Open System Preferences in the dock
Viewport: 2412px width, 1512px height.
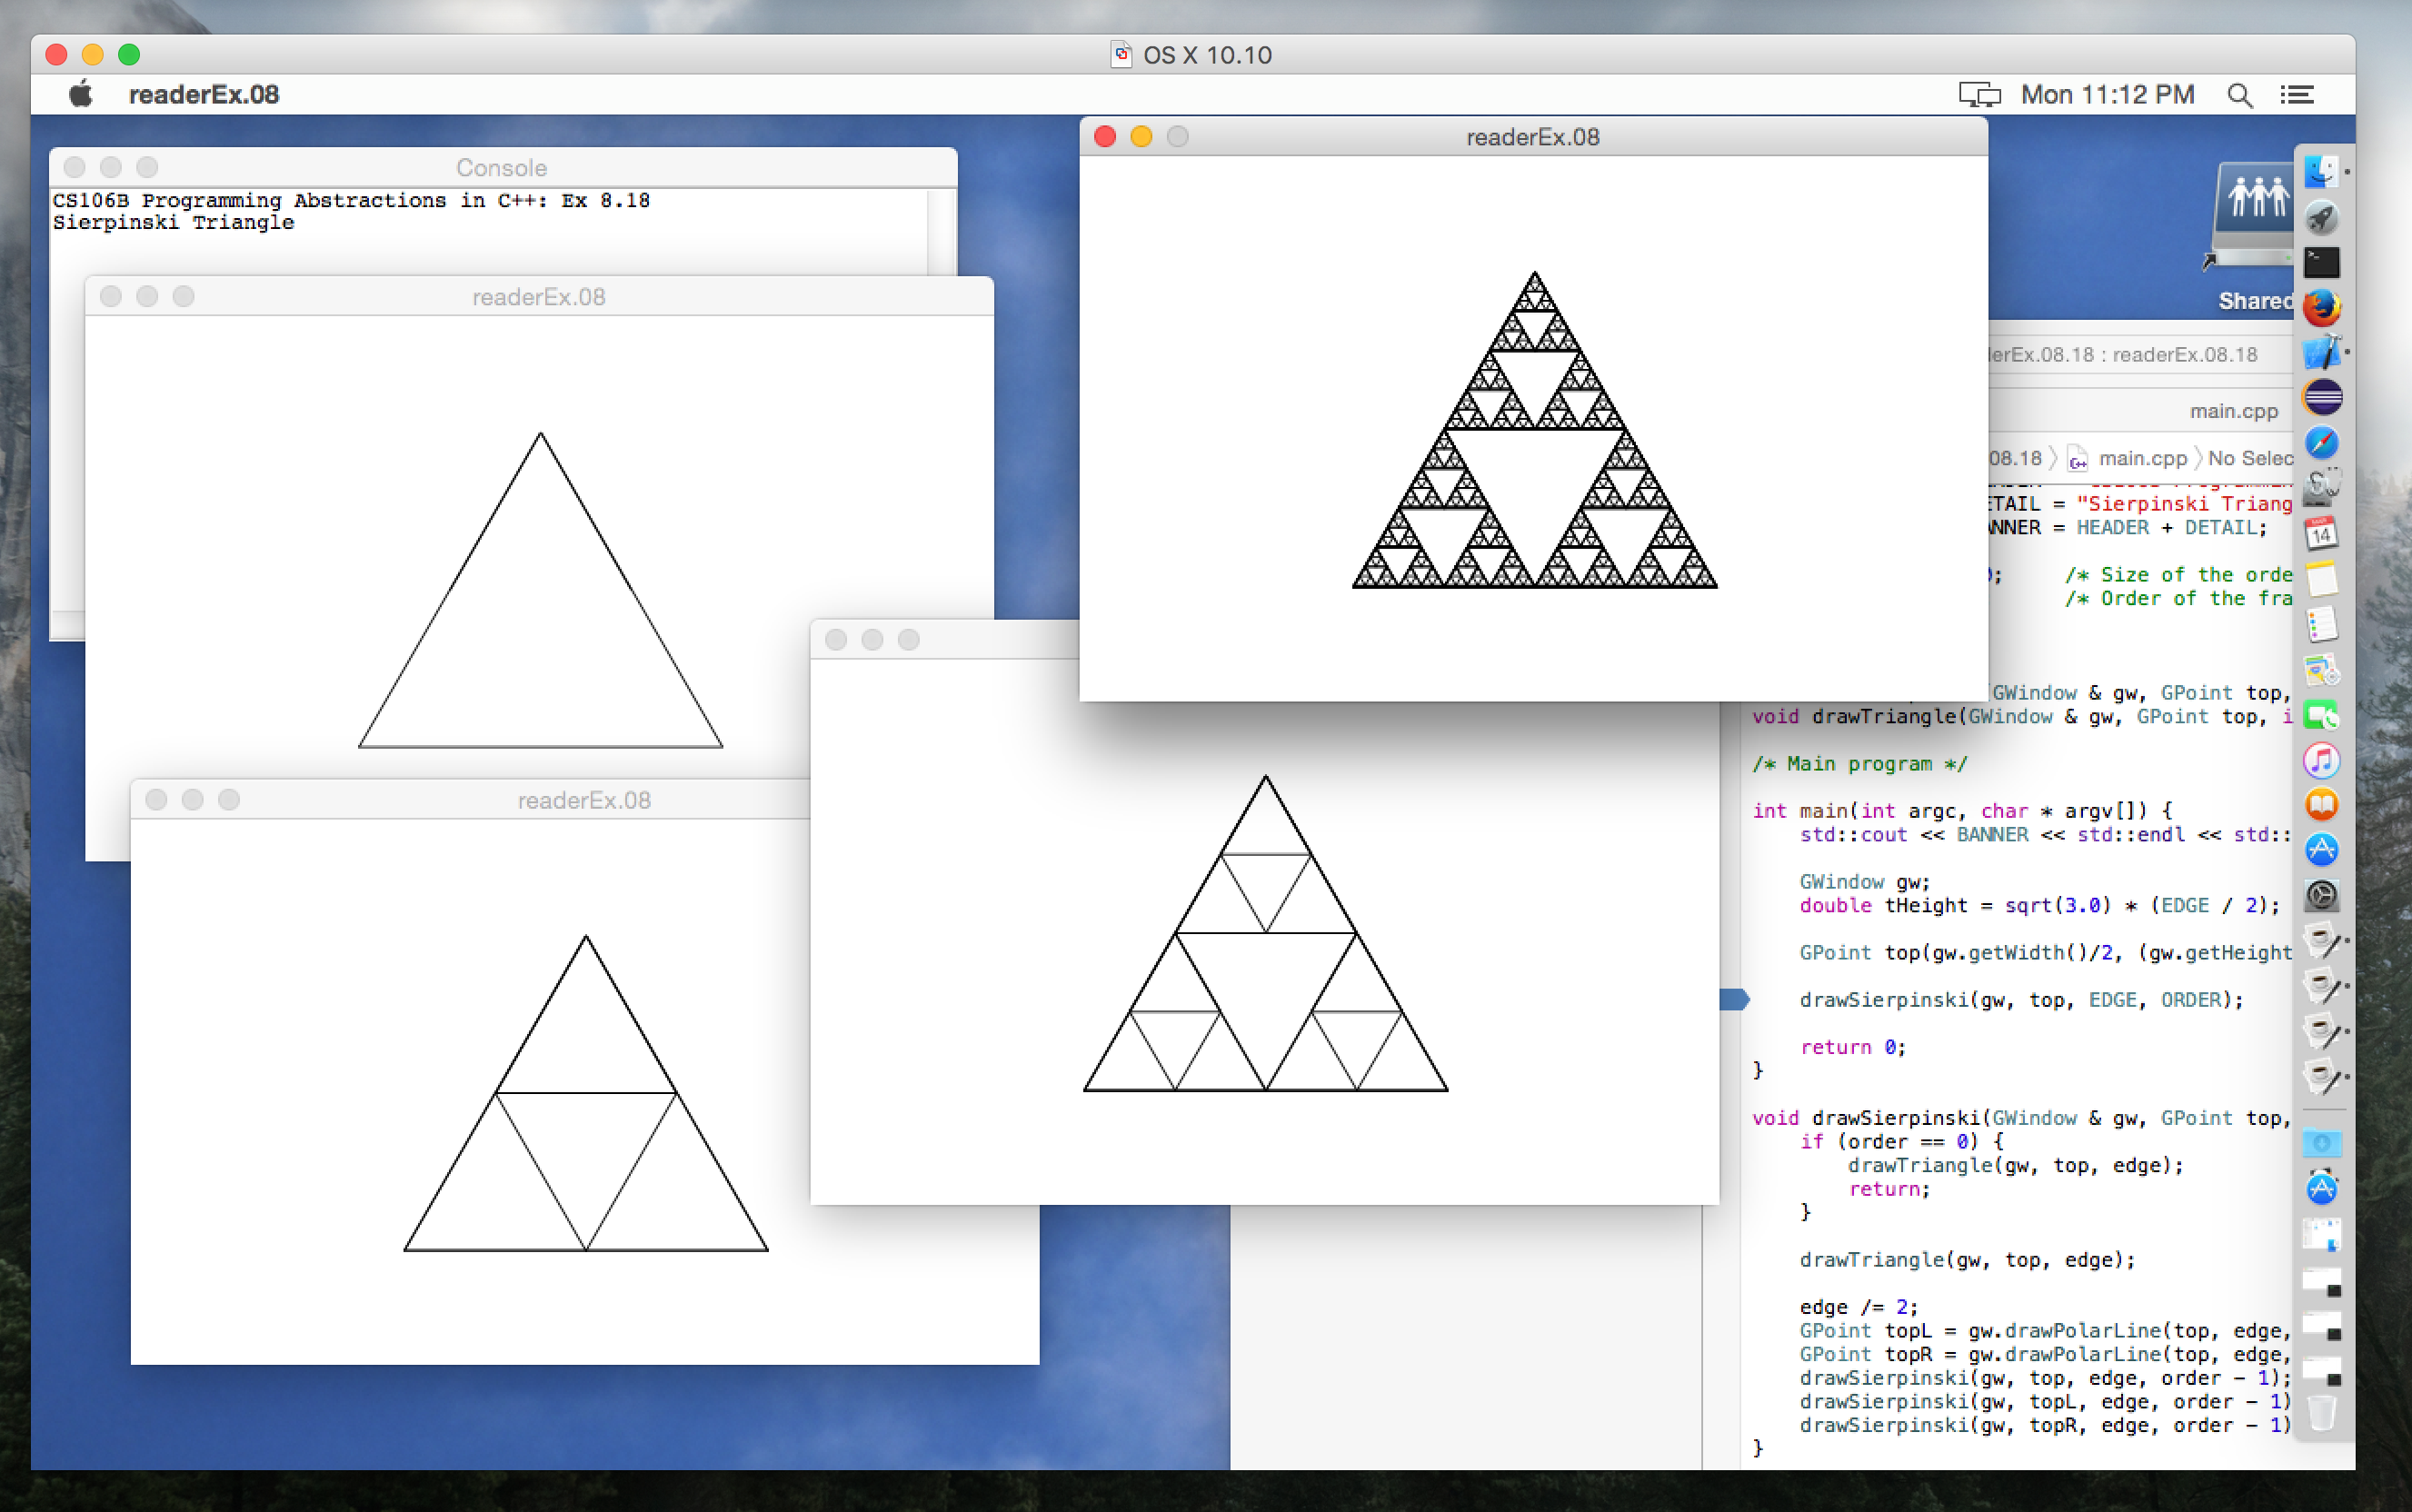click(x=2321, y=895)
